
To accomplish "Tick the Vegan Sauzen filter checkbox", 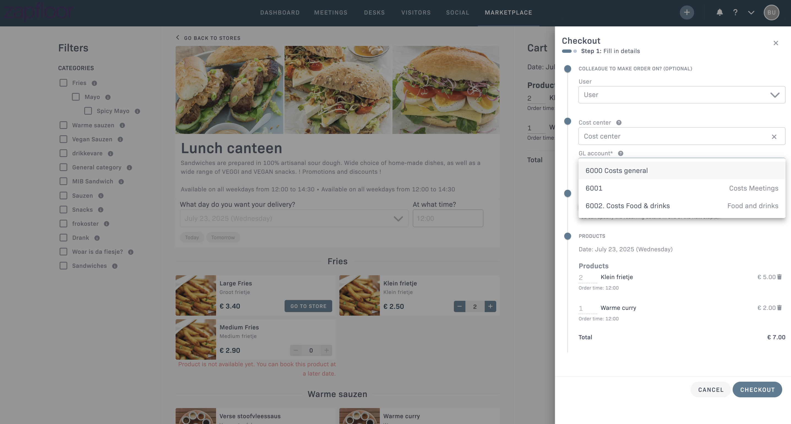I will [63, 139].
